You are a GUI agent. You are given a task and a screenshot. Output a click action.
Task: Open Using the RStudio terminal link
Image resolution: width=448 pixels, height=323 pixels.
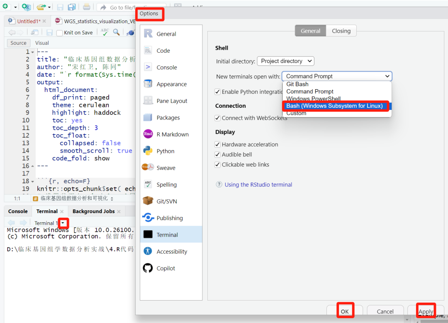point(258,185)
